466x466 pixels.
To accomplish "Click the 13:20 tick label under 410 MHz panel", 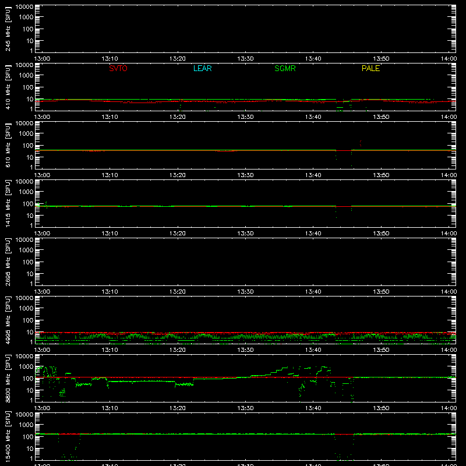I will pyautogui.click(x=178, y=117).
